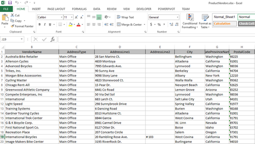Screen dimensions: 255x144
Task: Expand the Name Box J19 dropdown arrow
Action: 22,39
